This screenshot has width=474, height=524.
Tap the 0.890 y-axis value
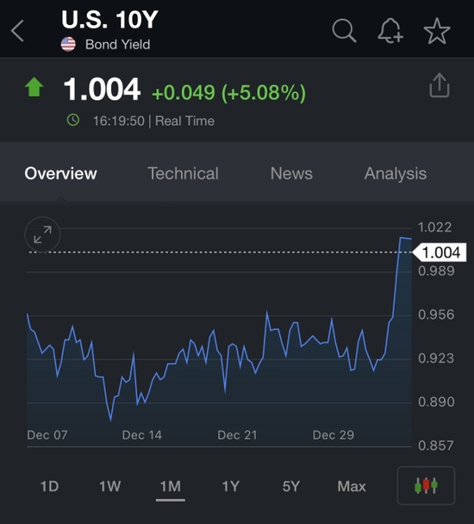[x=436, y=402]
